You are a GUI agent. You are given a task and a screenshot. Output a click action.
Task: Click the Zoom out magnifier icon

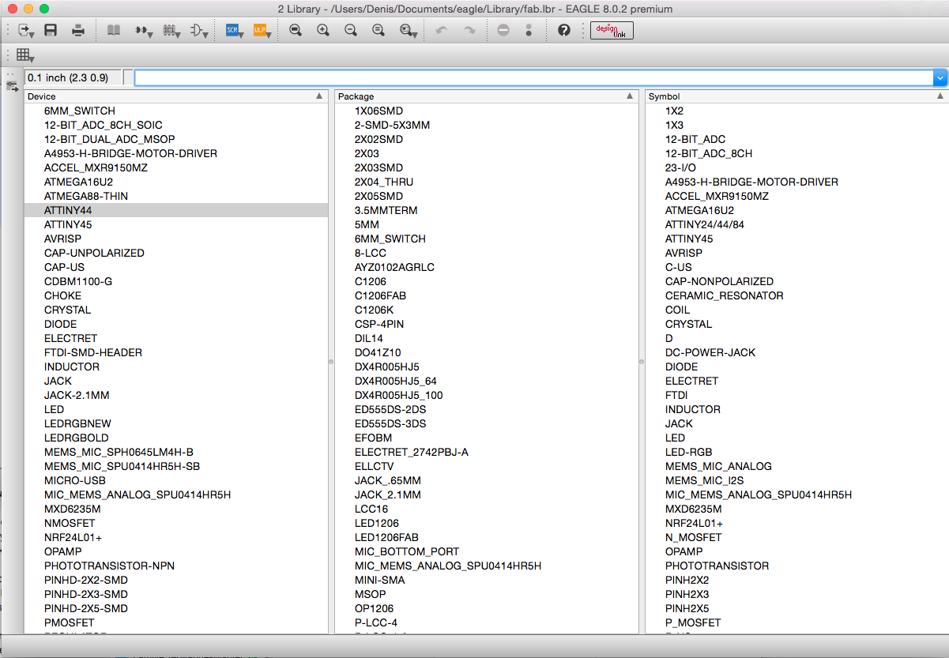[351, 31]
